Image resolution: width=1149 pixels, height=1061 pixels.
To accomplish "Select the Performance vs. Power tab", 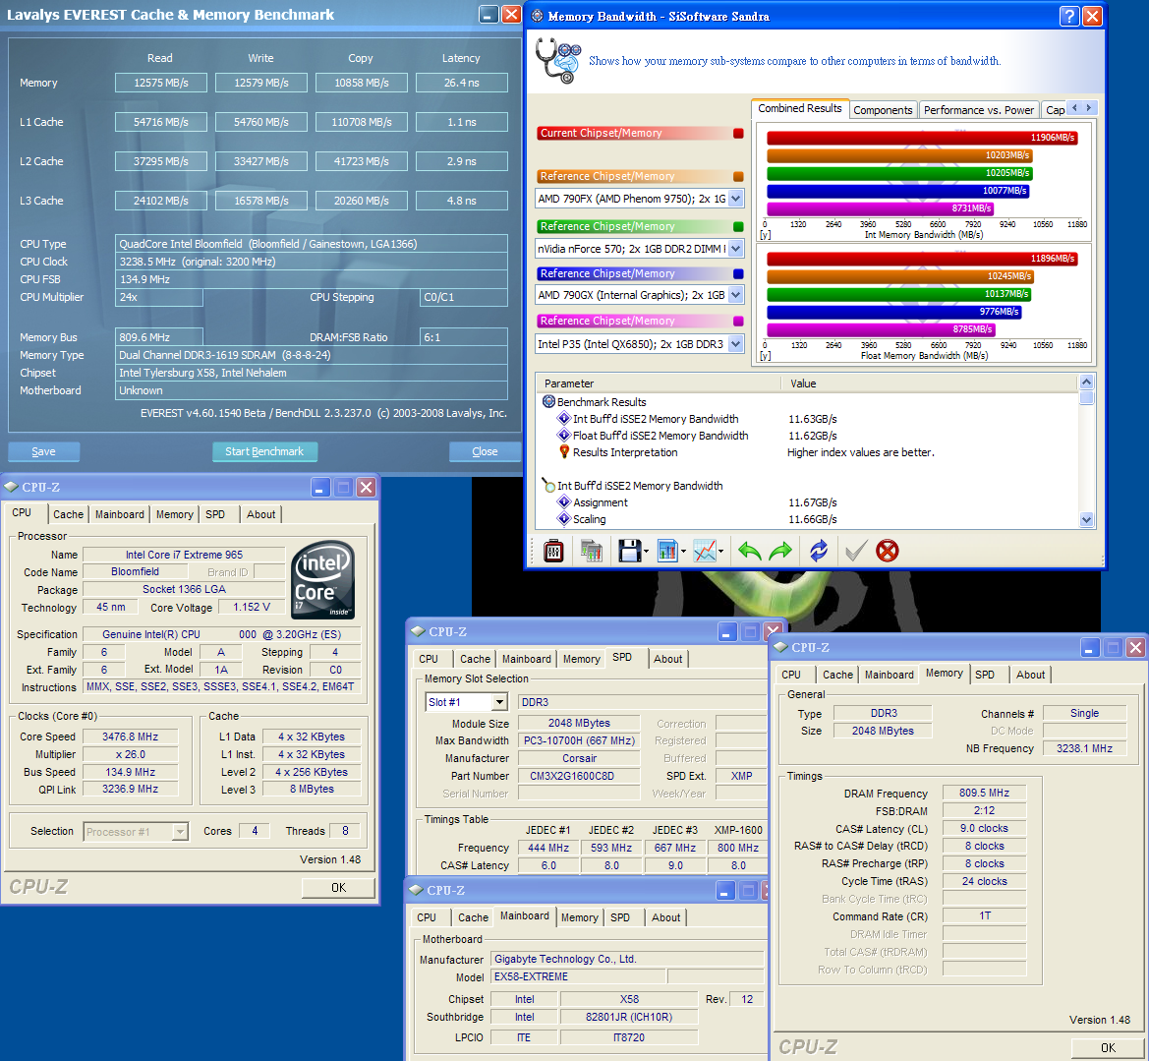I will tap(978, 110).
